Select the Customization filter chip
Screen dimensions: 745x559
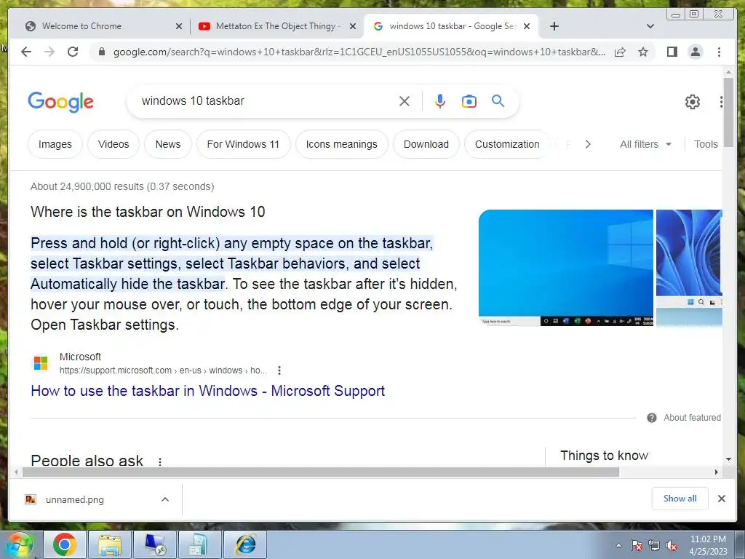pyautogui.click(x=507, y=144)
